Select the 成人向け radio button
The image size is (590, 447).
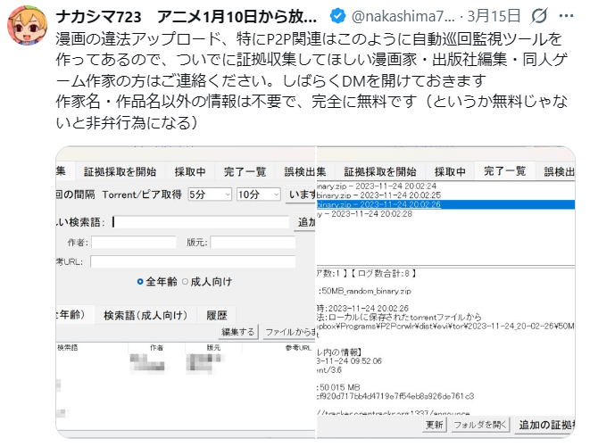[x=185, y=282]
